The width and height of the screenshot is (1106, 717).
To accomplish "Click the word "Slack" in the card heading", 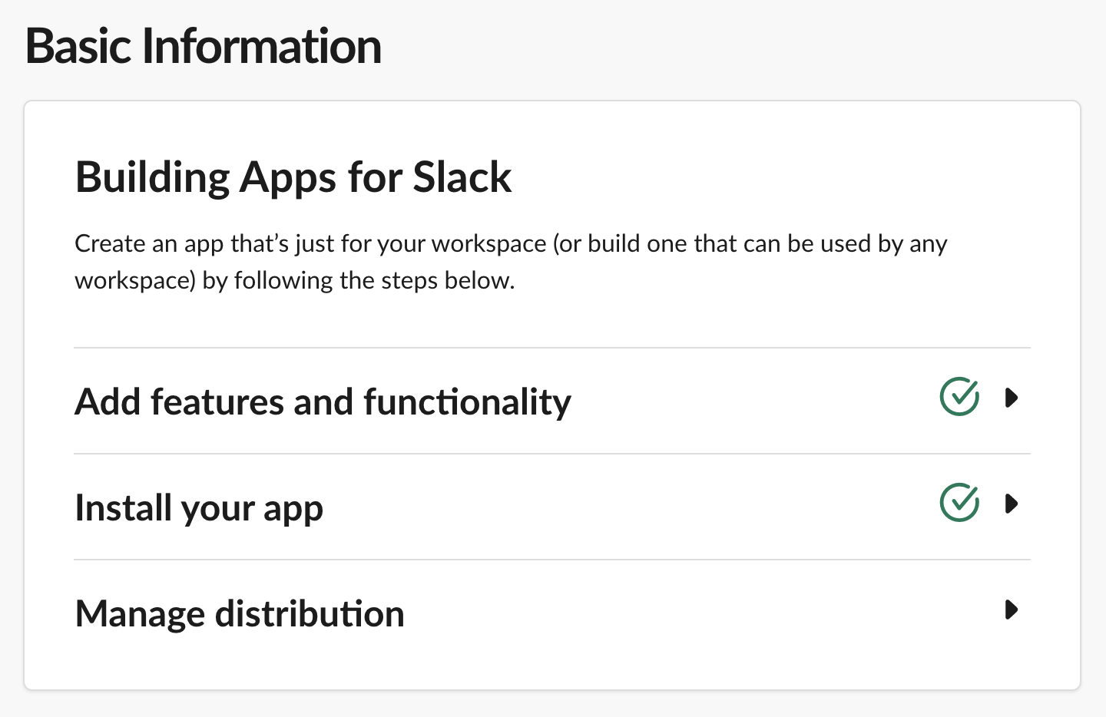I will click(462, 177).
